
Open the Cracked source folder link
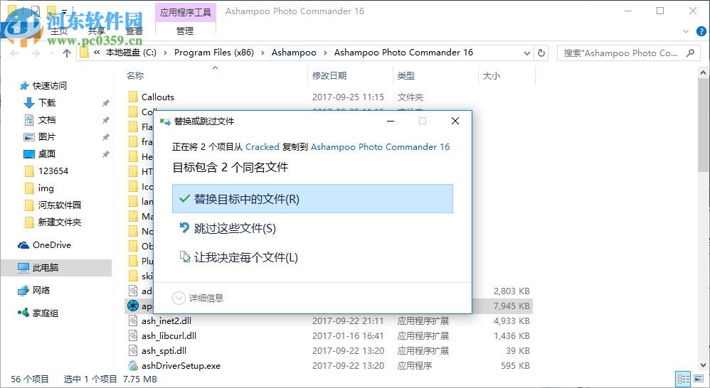pos(263,146)
